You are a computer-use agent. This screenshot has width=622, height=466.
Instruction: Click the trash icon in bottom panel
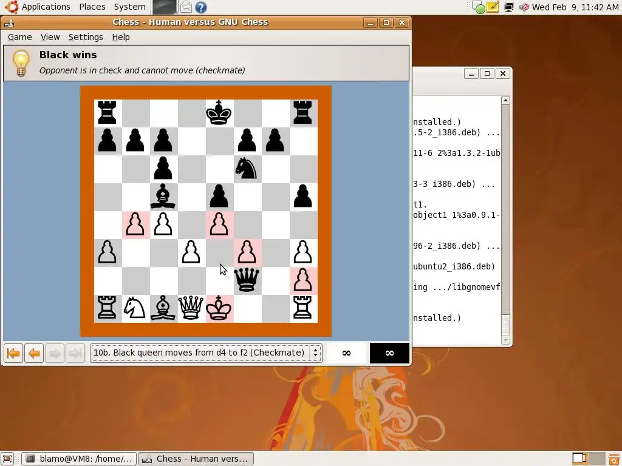tap(614, 459)
